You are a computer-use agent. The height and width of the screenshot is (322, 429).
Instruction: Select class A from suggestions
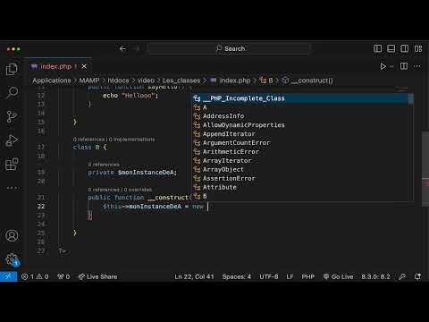point(300,107)
